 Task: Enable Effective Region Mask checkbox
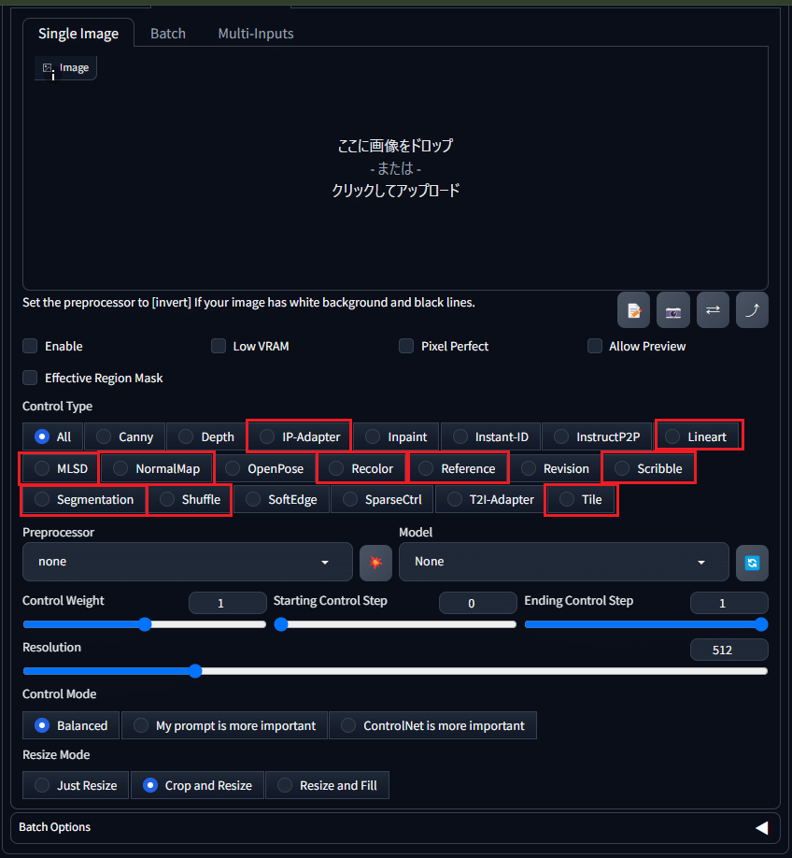(x=30, y=378)
